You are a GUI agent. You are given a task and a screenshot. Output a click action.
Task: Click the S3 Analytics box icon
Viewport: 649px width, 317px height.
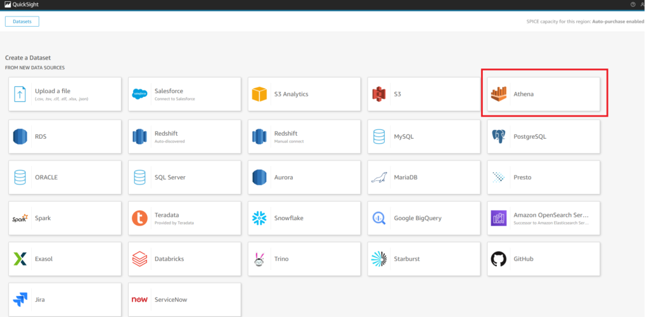click(x=259, y=94)
